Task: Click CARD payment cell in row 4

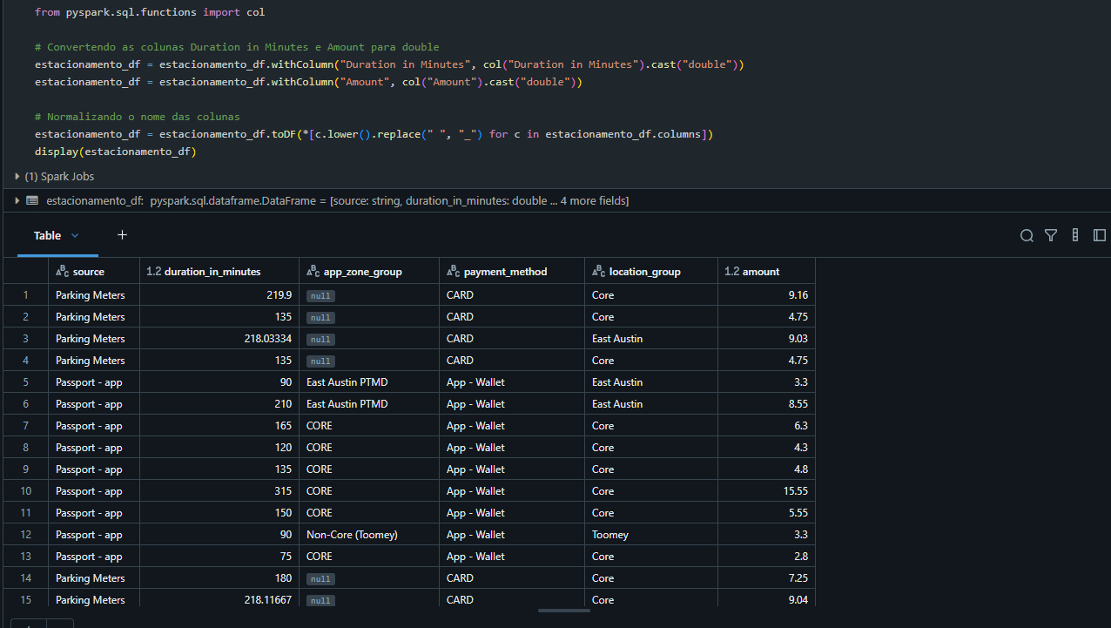Action: tap(512, 361)
